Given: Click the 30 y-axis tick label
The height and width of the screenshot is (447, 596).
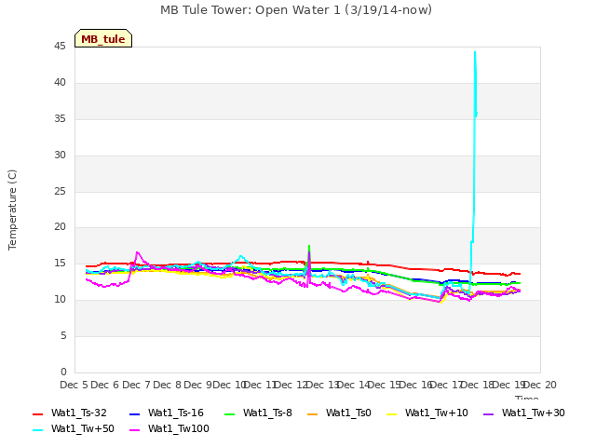Looking at the screenshot, I should [60, 156].
